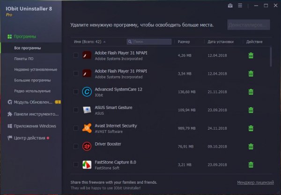Click in the Поиск search field
Screen dimensions: 281x195
click(x=149, y=42)
